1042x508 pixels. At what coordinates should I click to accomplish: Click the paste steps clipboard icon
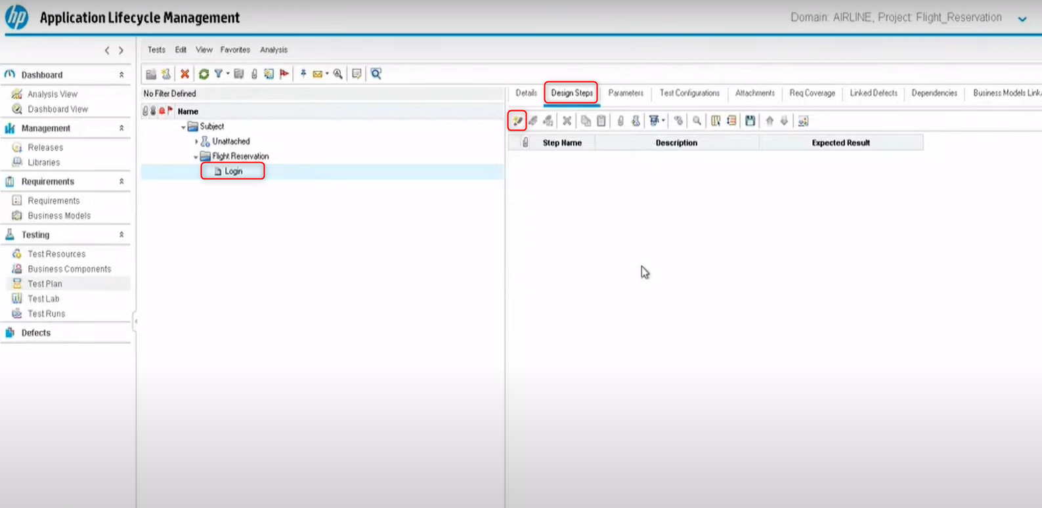[x=601, y=121]
